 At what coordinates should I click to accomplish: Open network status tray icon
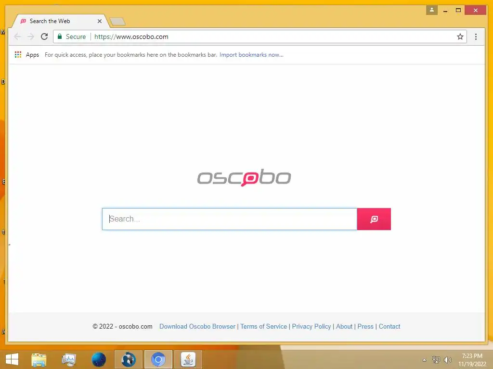(436, 359)
